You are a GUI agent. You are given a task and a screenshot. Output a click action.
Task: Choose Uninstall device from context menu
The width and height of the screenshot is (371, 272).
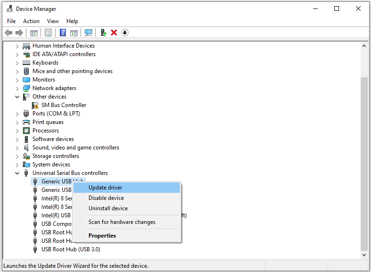coord(108,208)
